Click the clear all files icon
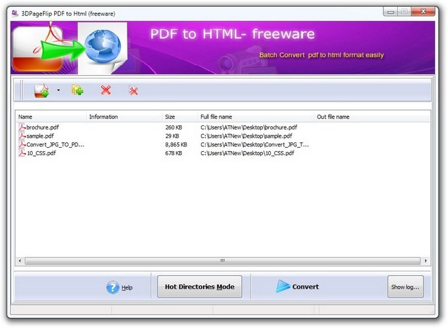 pos(133,91)
